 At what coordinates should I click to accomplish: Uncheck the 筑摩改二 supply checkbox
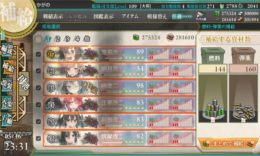[x=38, y=138]
